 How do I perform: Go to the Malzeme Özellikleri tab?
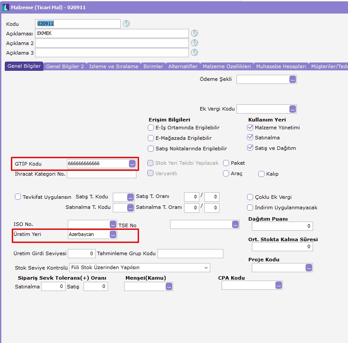click(226, 66)
